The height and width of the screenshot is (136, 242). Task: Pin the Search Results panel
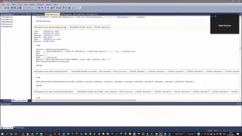(238, 104)
